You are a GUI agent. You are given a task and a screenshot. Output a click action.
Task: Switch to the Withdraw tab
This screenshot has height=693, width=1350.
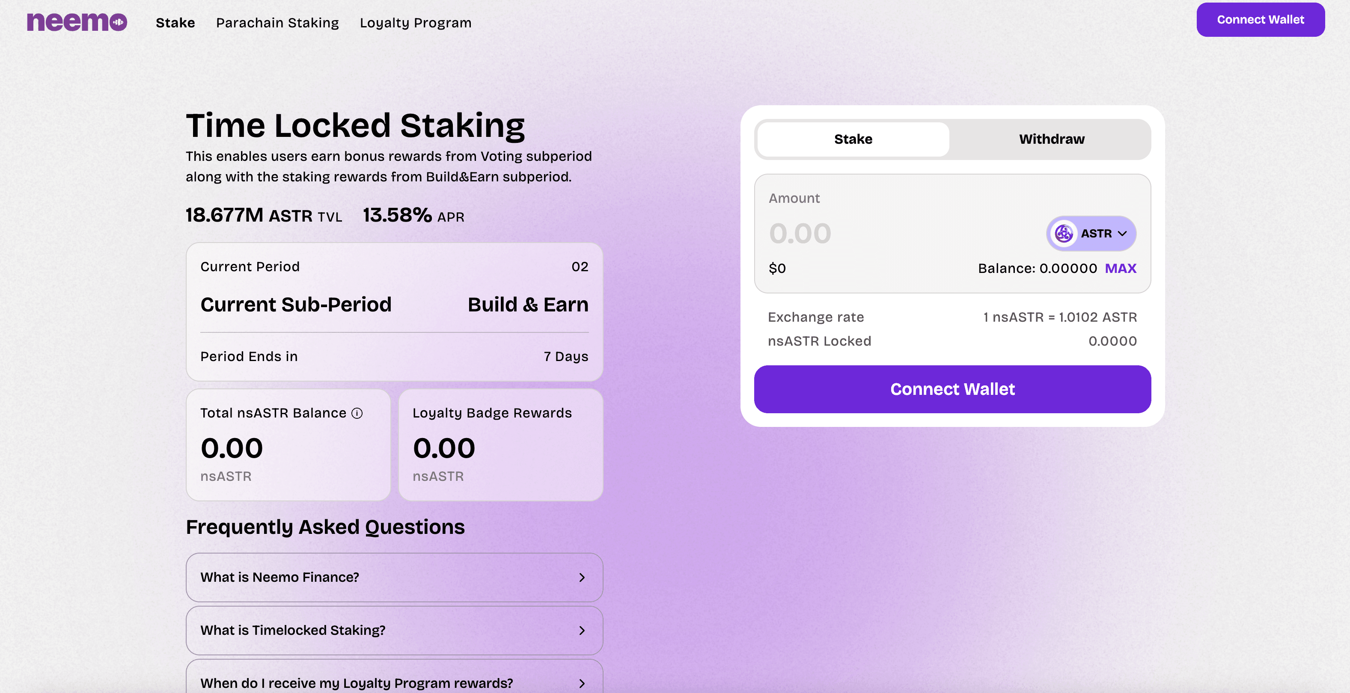point(1051,139)
